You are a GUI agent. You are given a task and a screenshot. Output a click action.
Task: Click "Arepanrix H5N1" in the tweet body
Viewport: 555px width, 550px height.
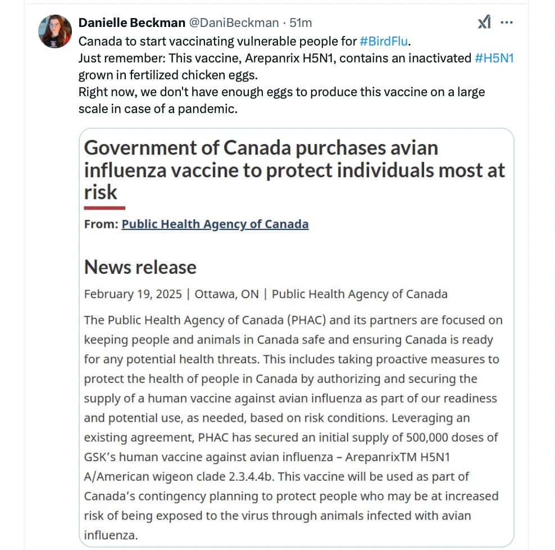289,58
